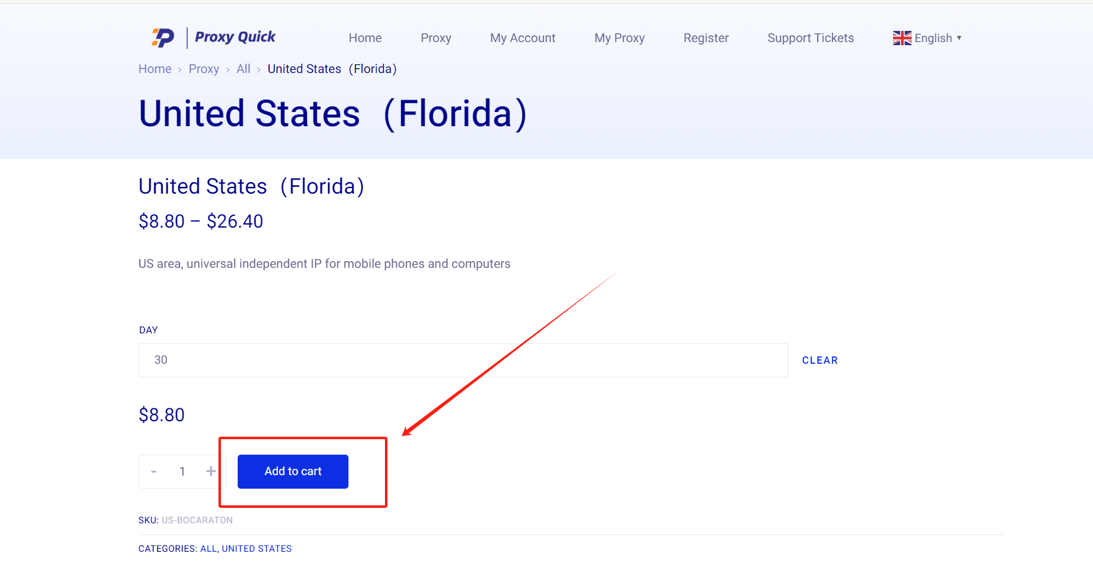
Task: Decrease quantity with the minus icon
Action: 153,471
